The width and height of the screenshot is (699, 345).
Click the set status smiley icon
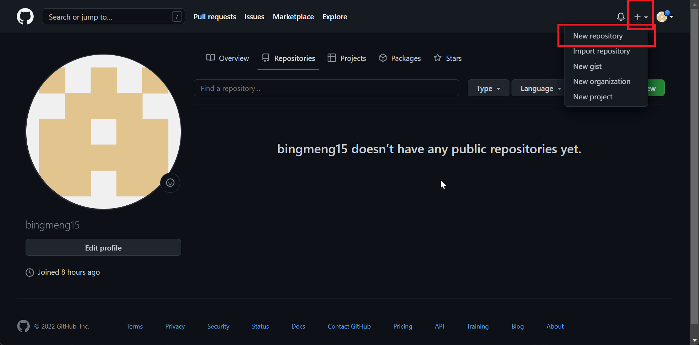tap(170, 183)
